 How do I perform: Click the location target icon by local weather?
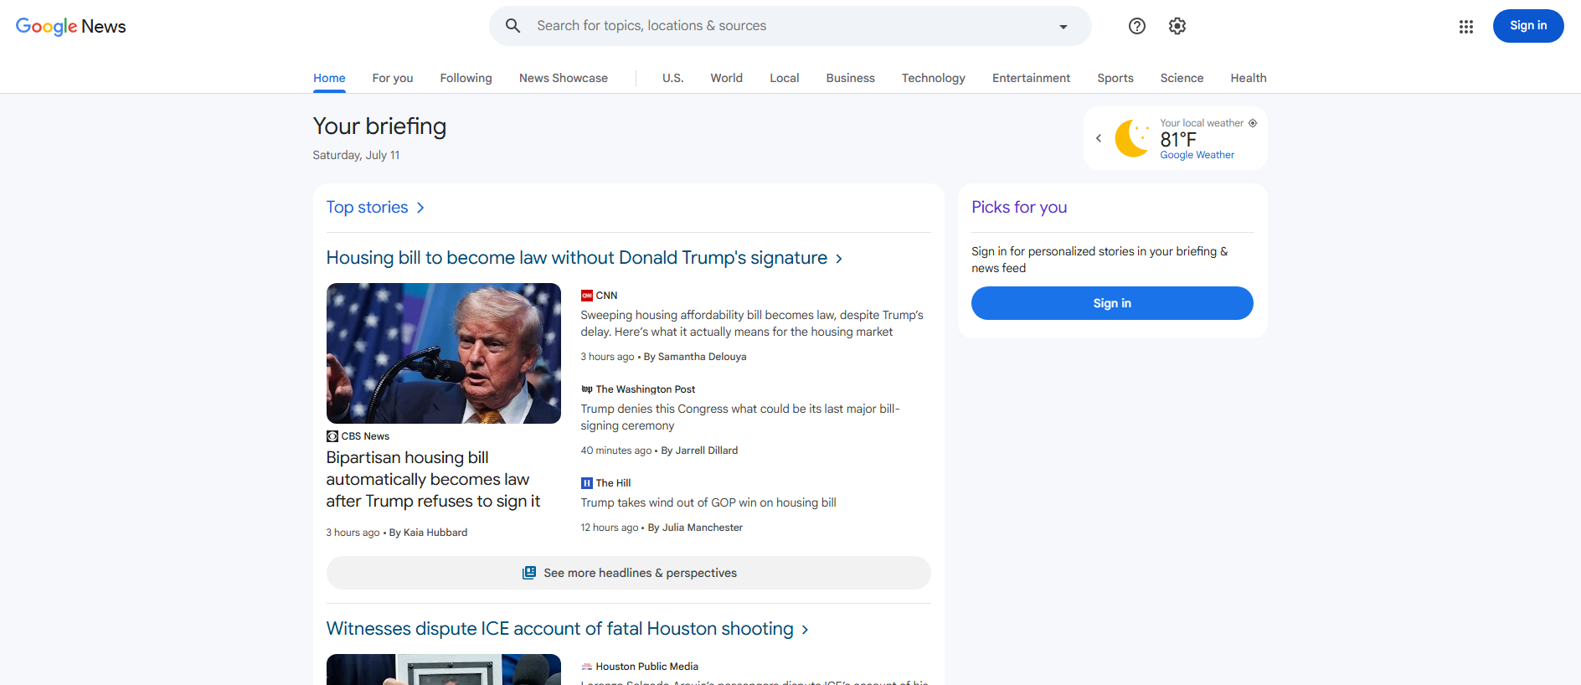pyautogui.click(x=1253, y=123)
